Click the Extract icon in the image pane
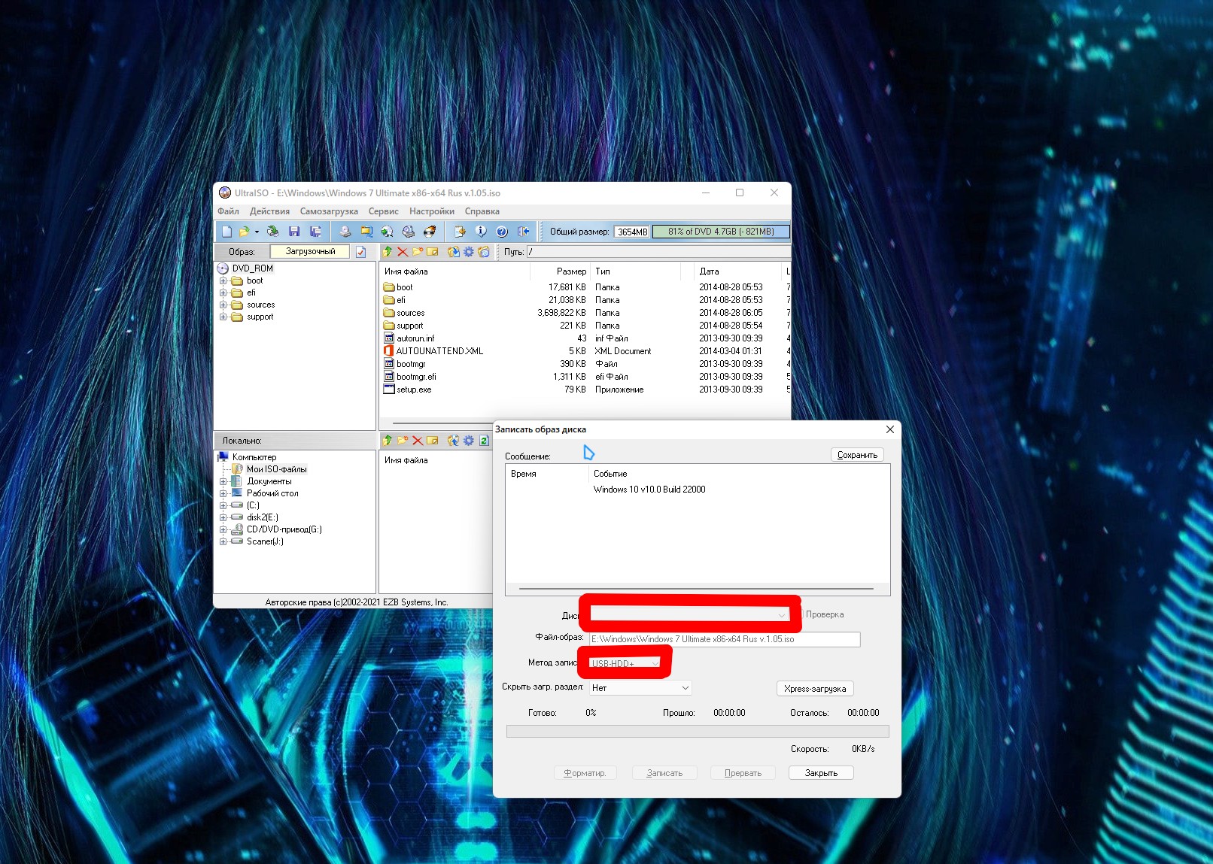The image size is (1213, 864). (454, 252)
